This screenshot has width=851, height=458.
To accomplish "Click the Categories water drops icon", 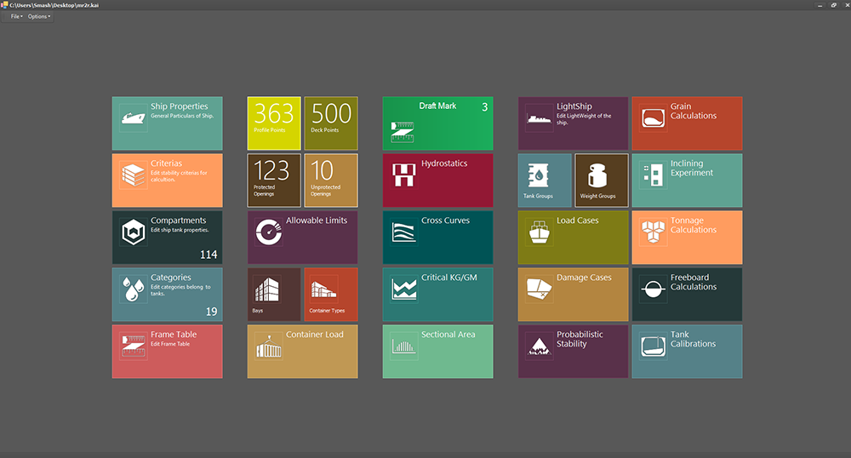I will click(134, 288).
